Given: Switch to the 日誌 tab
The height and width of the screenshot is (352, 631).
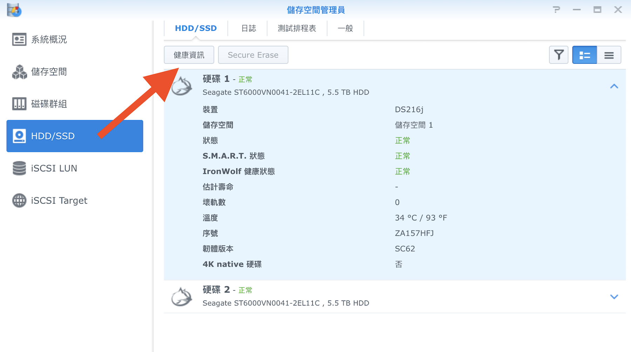Looking at the screenshot, I should [x=249, y=28].
